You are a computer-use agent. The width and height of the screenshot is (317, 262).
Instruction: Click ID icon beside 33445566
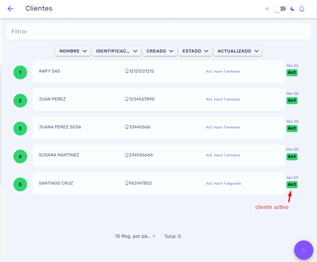click(127, 127)
